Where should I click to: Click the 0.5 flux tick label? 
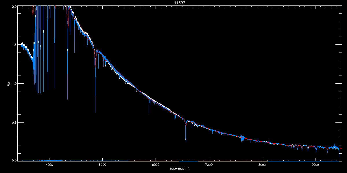point(14,122)
